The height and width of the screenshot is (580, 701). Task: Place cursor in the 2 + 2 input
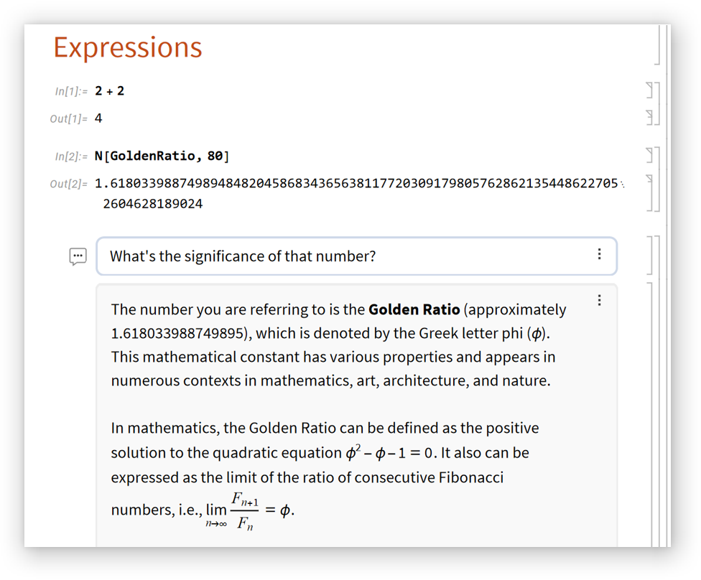110,91
